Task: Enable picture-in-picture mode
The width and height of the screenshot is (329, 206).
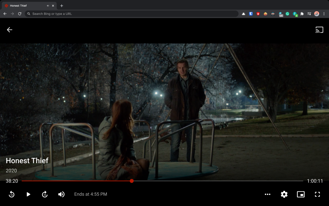Action: [301, 194]
